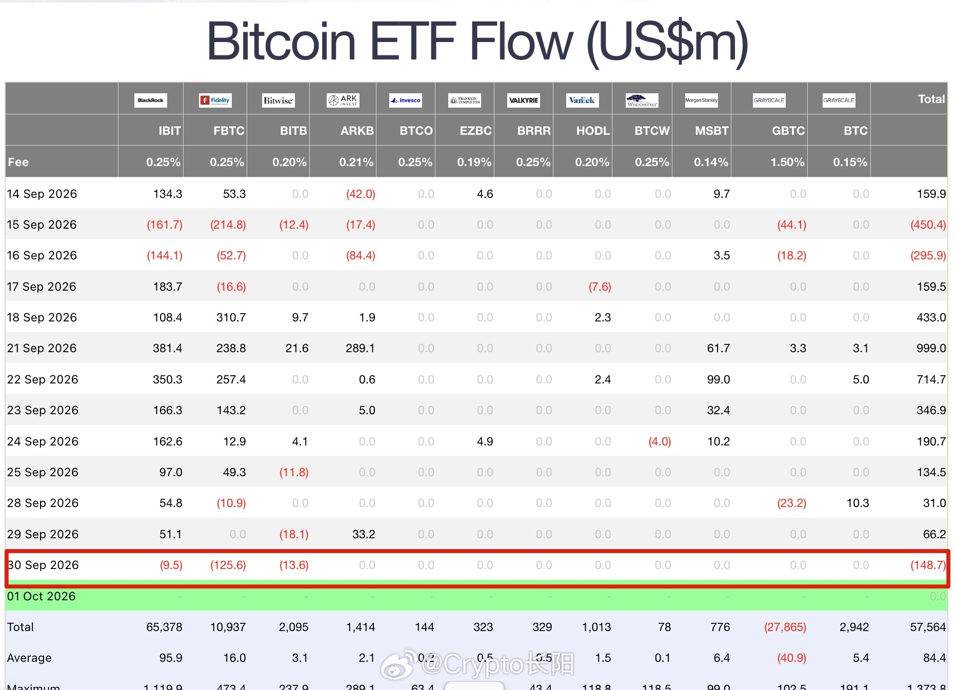Select the IBIT column header

[169, 131]
